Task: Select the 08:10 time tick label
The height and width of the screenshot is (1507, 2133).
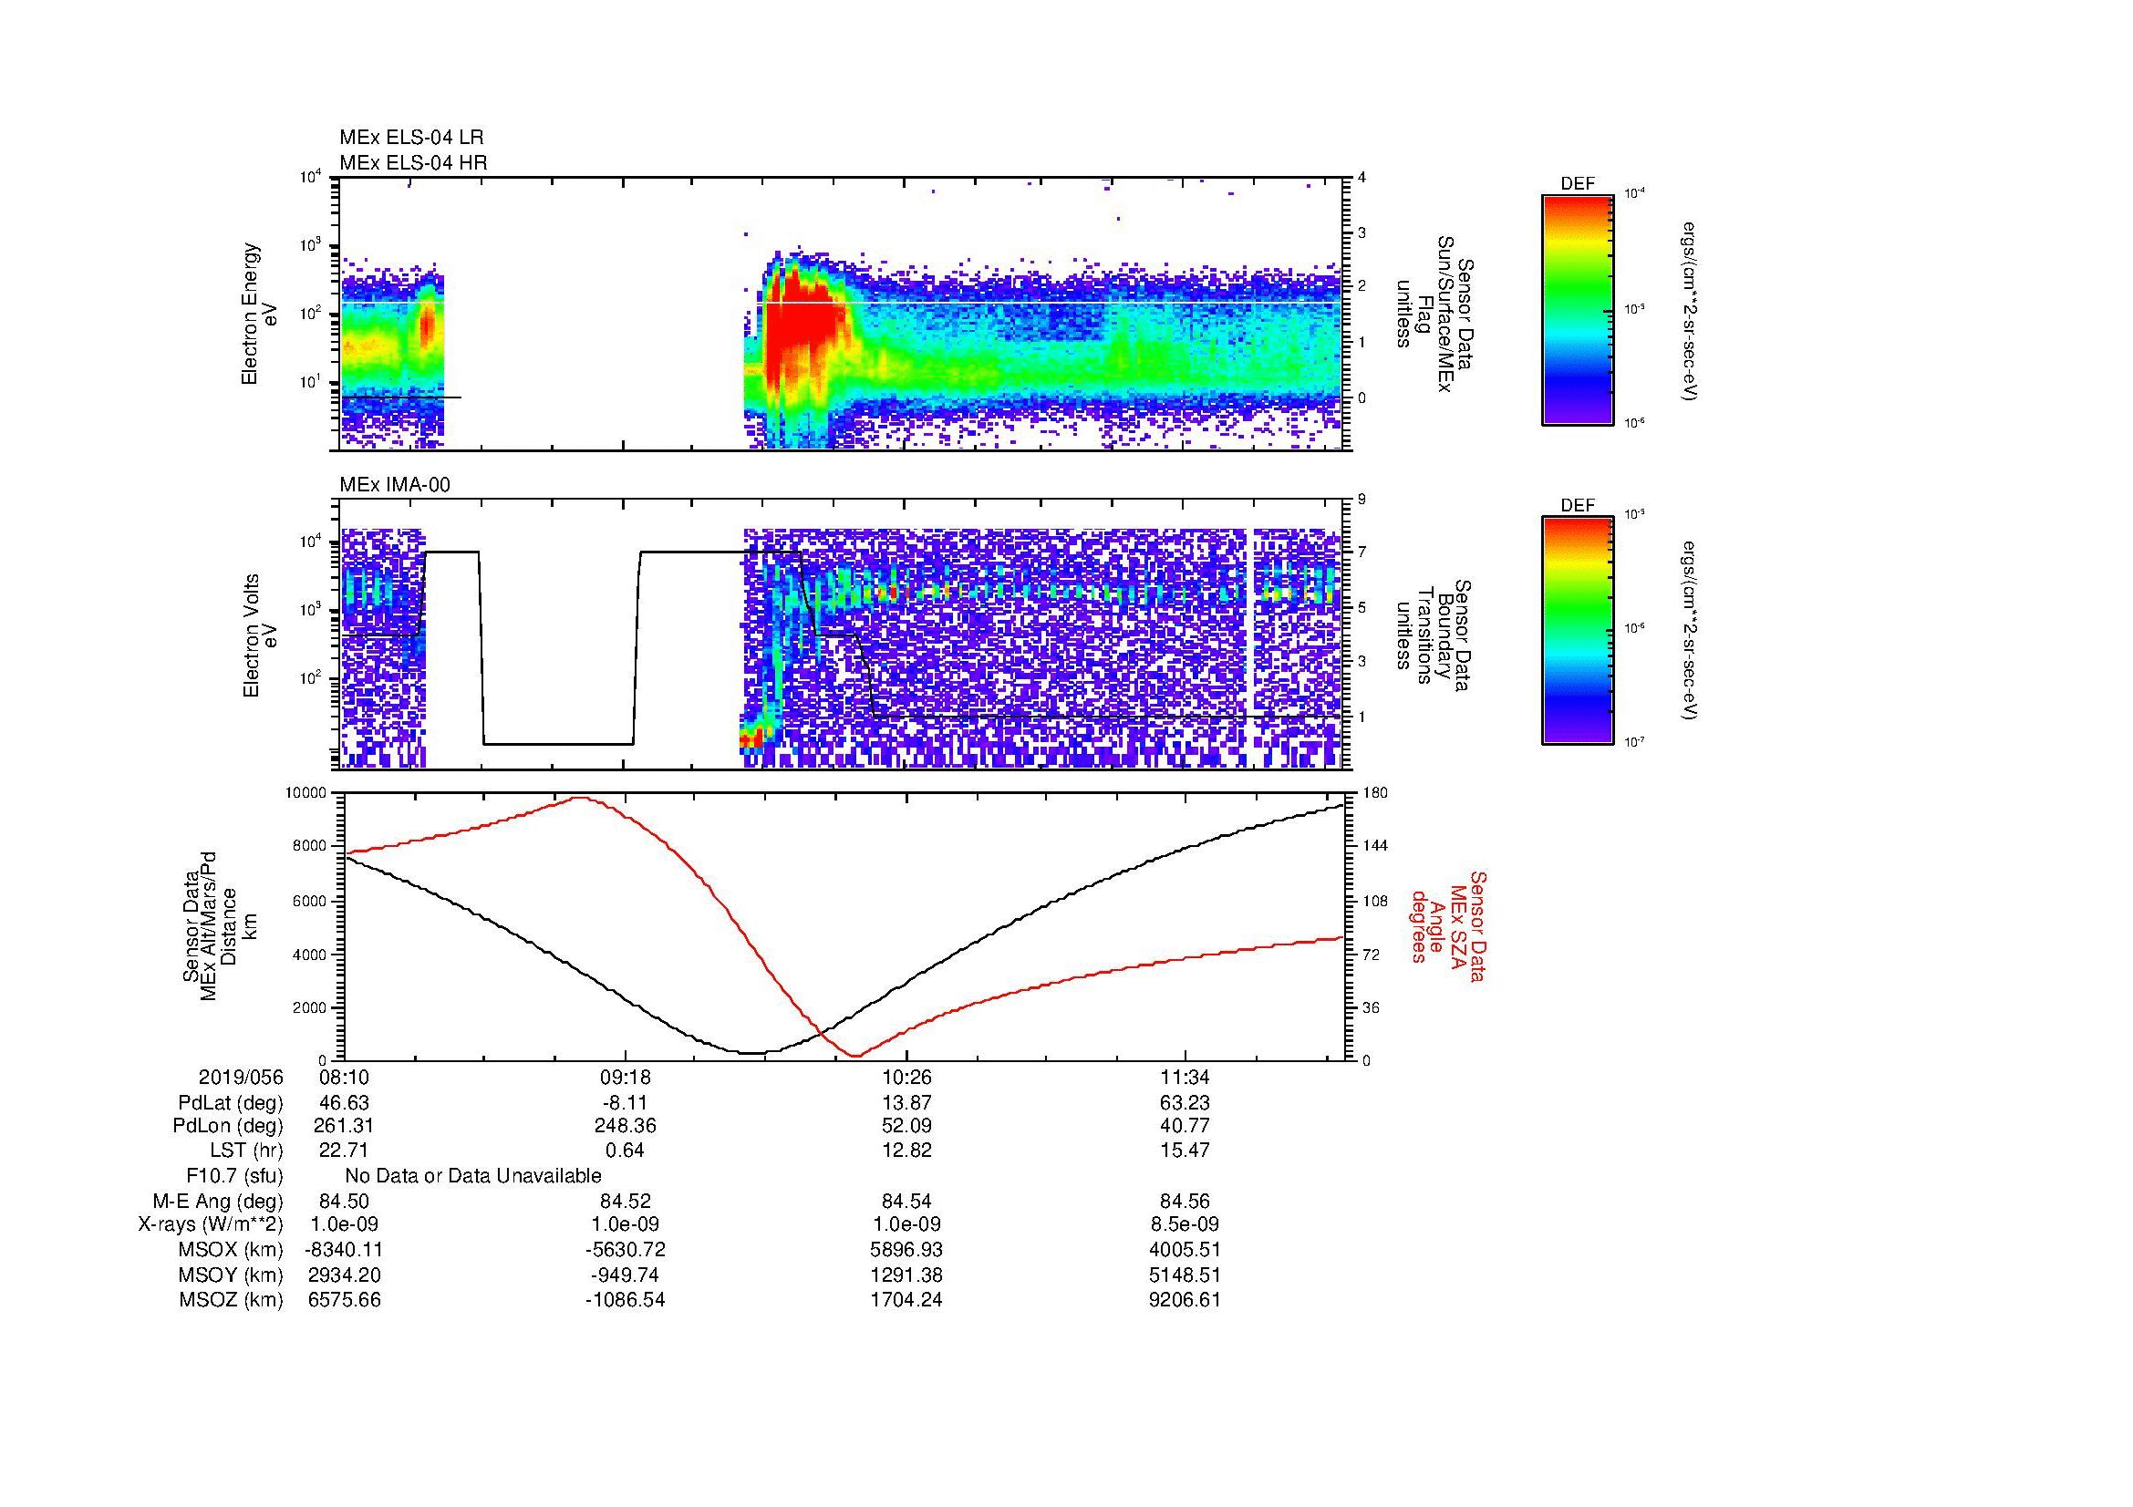Action: pos(345,1077)
